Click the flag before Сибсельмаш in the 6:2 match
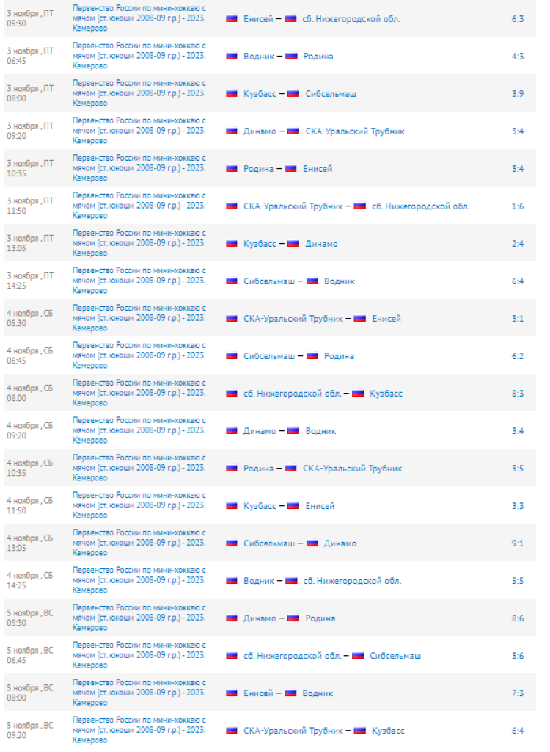This screenshot has height=752, width=550. pos(232,355)
